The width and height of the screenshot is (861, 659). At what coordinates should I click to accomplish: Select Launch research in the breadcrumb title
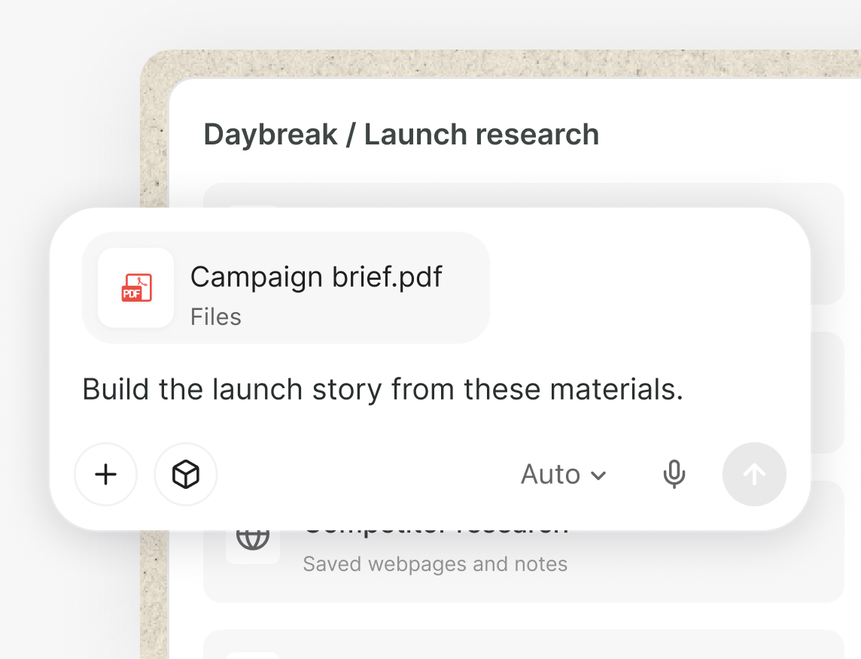482,135
